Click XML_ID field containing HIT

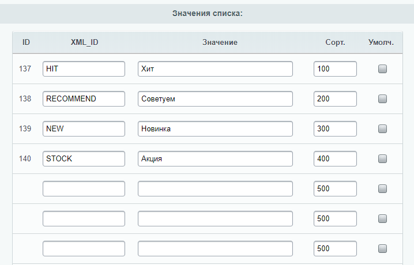click(84, 69)
